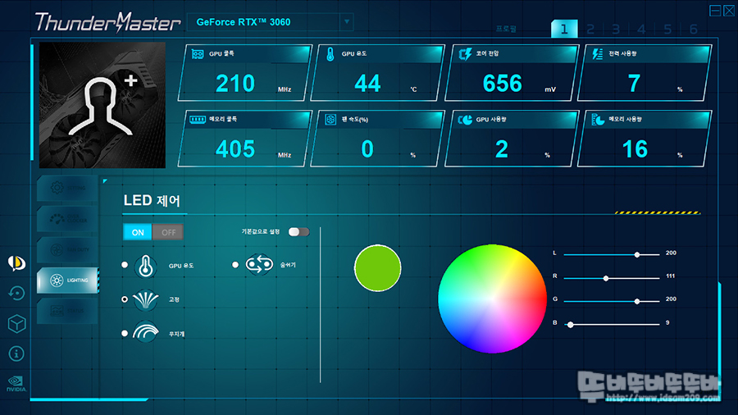738x415 pixels.
Task: Click the memory clock RAM icon
Action: (198, 120)
